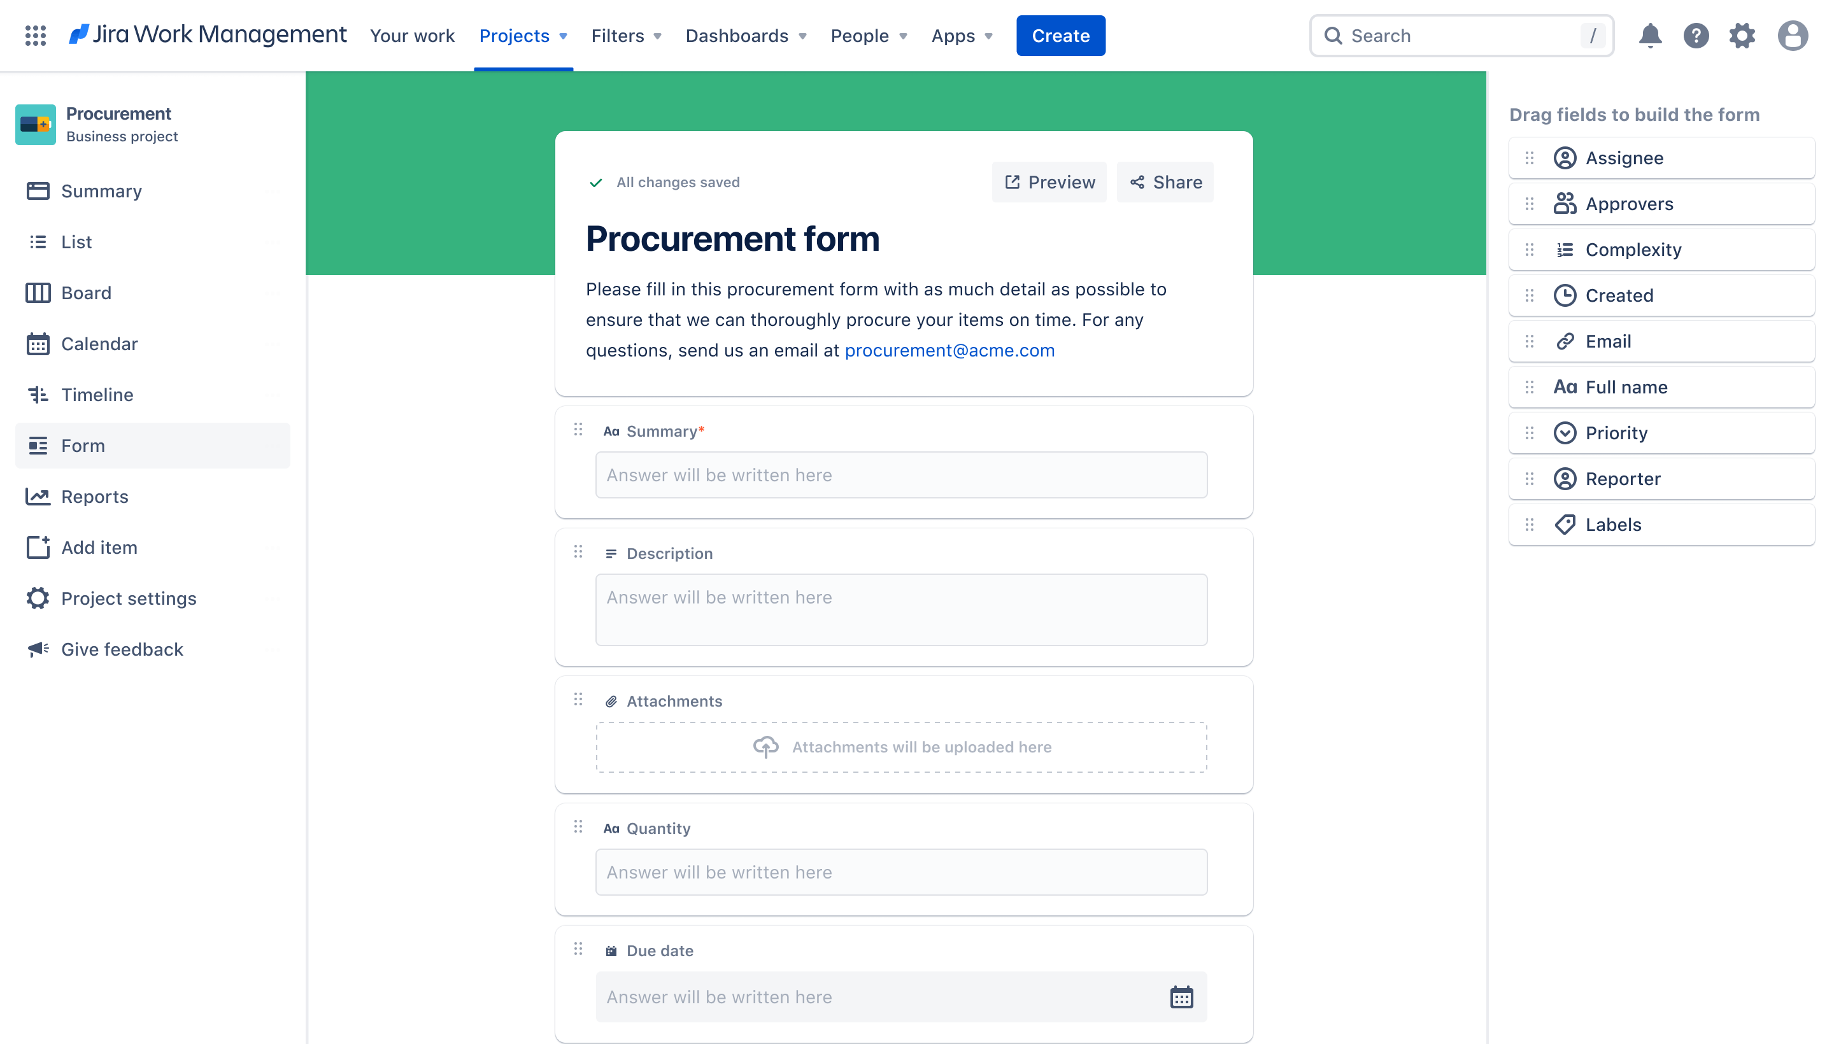
Task: Click the Share button for the form
Action: 1165,181
